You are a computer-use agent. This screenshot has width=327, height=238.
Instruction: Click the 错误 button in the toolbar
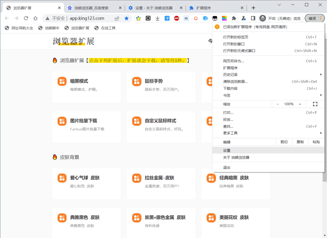coord(312,18)
